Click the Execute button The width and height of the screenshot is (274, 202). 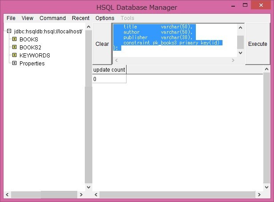[258, 44]
